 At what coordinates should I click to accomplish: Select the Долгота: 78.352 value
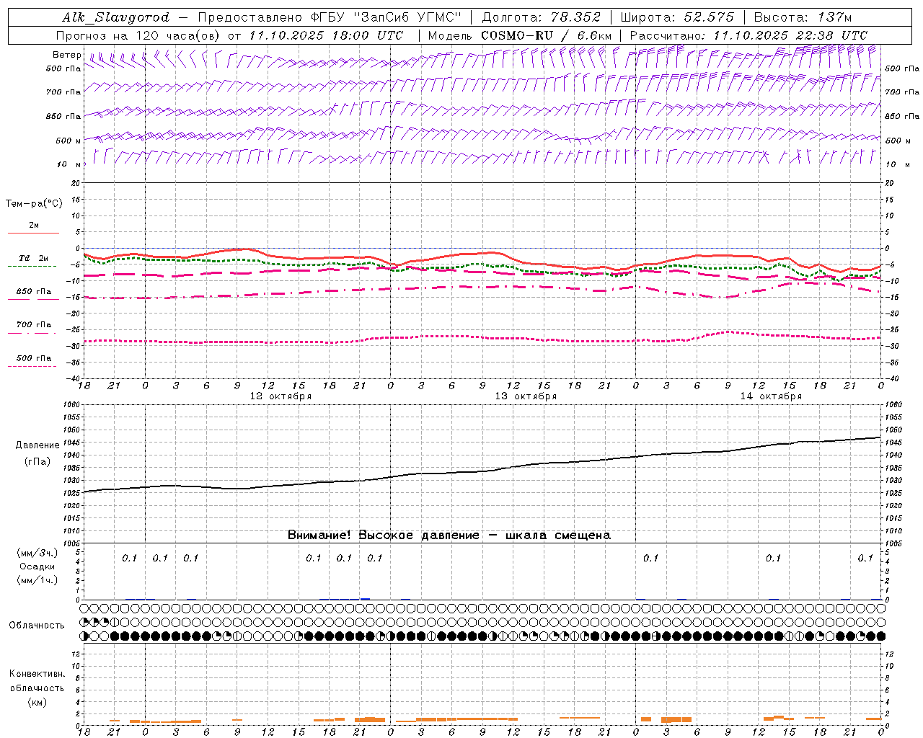(541, 17)
